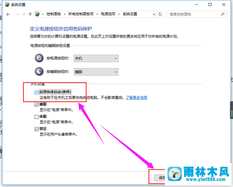Minimize the 系统设置 window
The width and height of the screenshot is (233, 187).
pyautogui.click(x=197, y=4)
